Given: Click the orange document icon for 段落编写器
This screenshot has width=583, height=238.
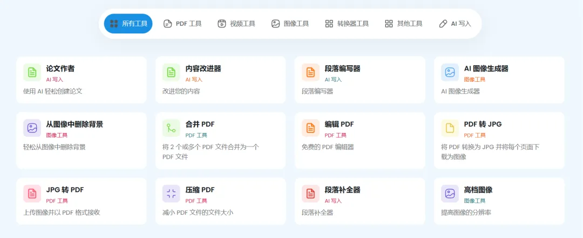Looking at the screenshot, I should [310, 72].
